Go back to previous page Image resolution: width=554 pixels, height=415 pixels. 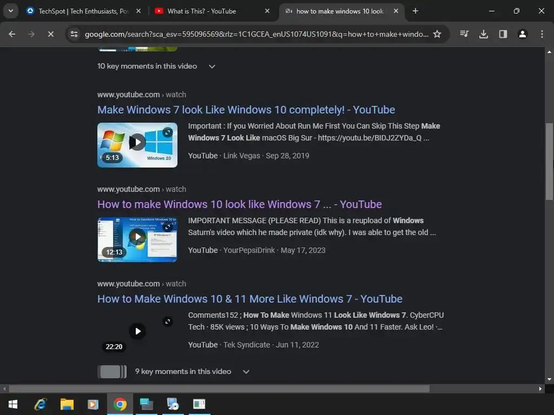[12, 34]
